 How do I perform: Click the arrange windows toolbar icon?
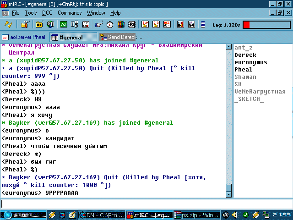[x=203, y=24]
